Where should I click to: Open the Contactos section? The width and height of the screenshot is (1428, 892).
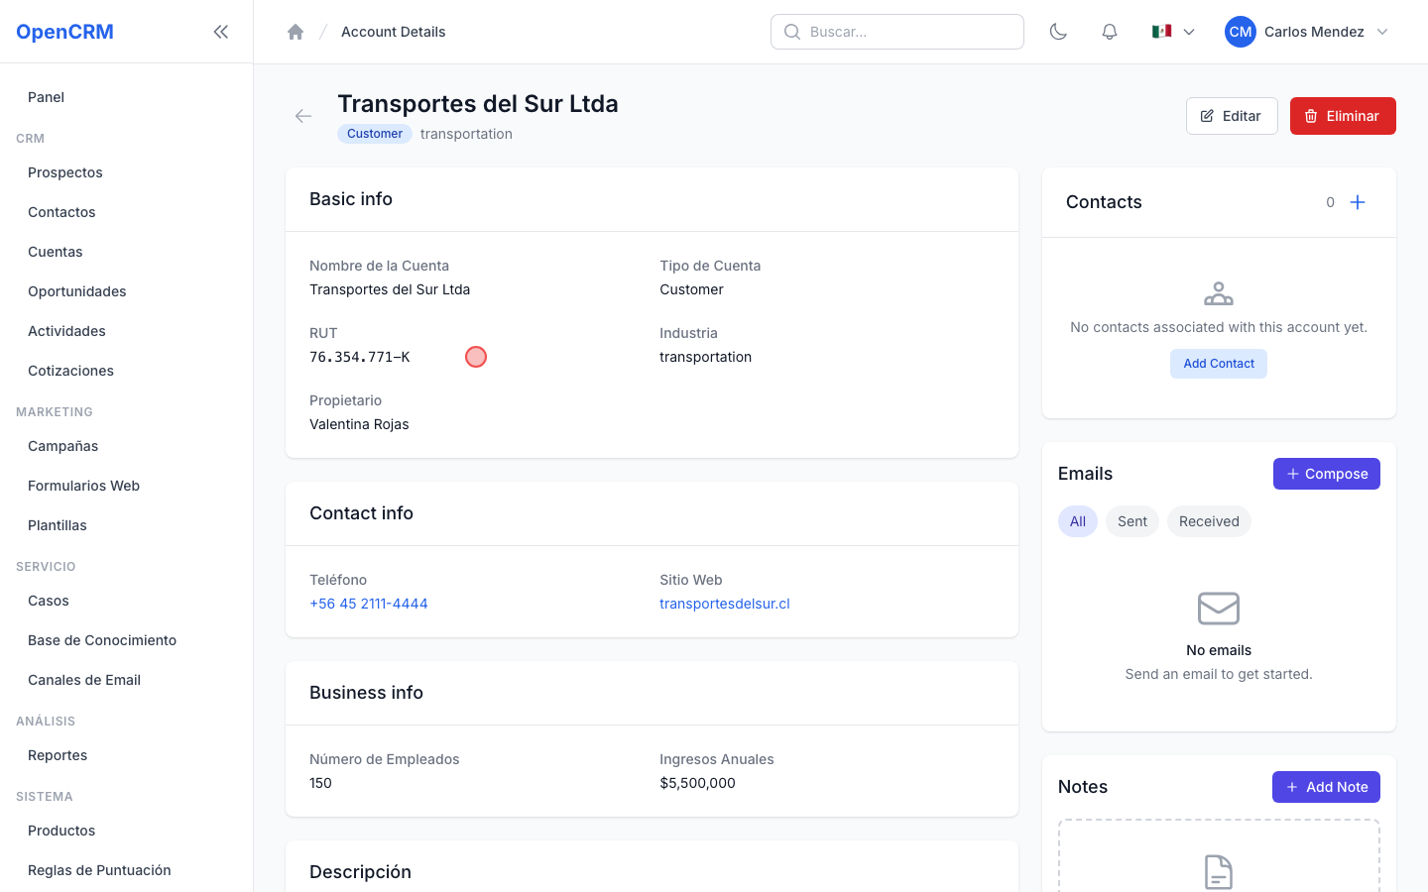(x=127, y=212)
